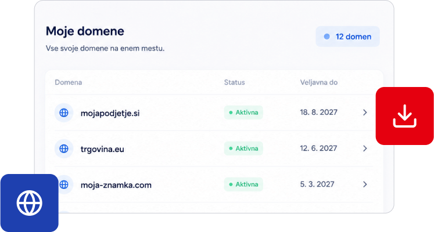Click the 'Veljavna do' column header
Viewport: 434px width, 232px height.
(x=319, y=82)
